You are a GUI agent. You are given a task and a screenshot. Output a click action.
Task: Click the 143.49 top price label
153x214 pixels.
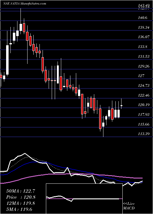(144, 6)
